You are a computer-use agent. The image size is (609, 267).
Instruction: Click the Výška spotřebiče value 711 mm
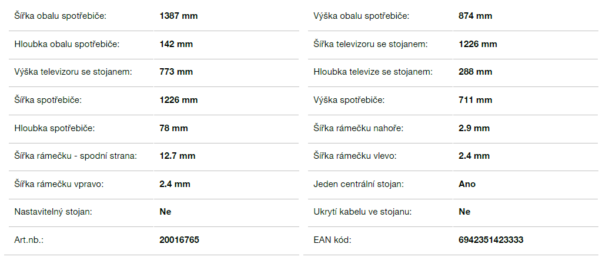coord(475,100)
